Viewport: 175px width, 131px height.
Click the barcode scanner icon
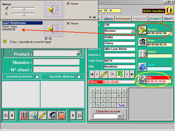tap(24, 115)
